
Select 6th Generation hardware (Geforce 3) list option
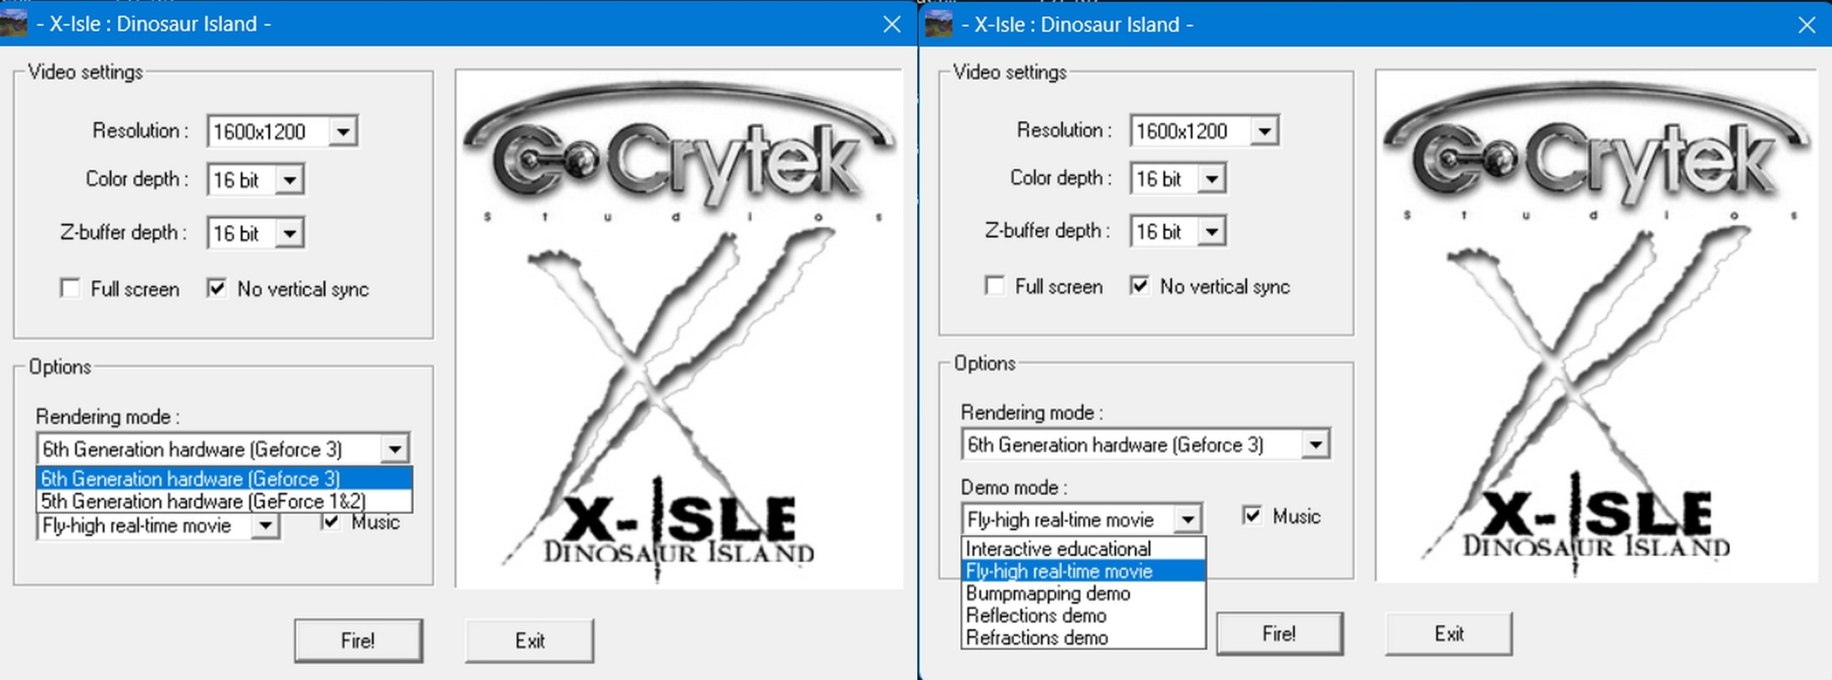pos(224,478)
